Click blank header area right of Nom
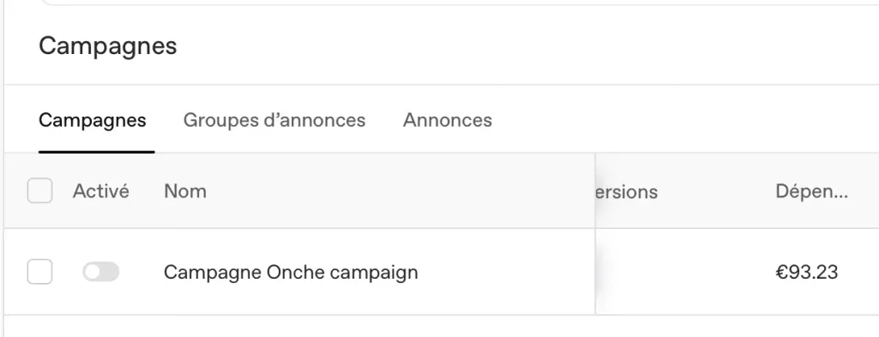Viewport: 879px width, 337px height. (398, 191)
